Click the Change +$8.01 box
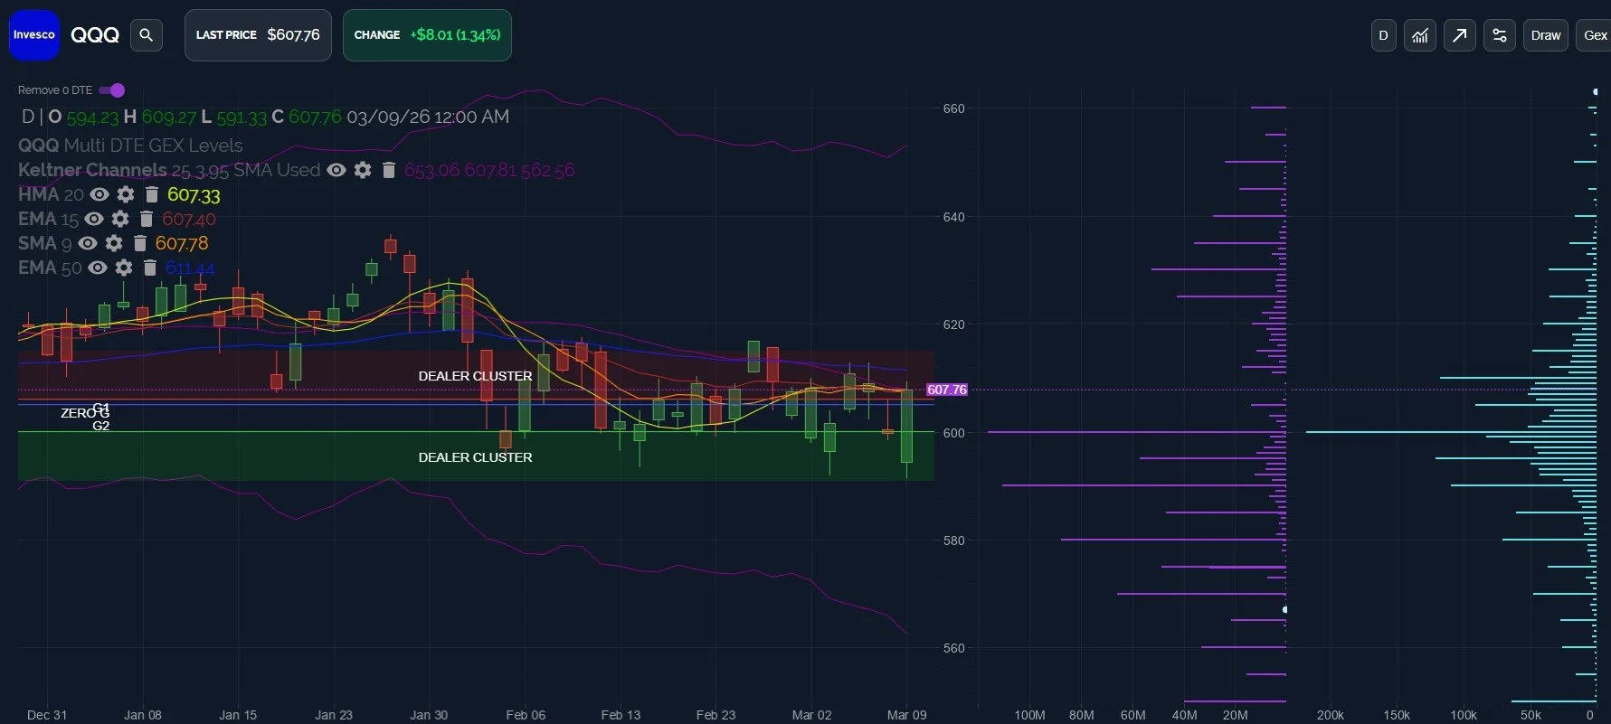1611x724 pixels. (427, 35)
